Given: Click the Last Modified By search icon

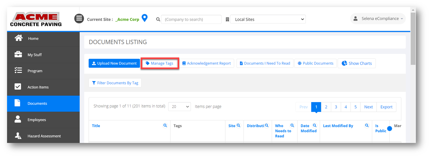Looking at the screenshot, I should click(x=367, y=126).
